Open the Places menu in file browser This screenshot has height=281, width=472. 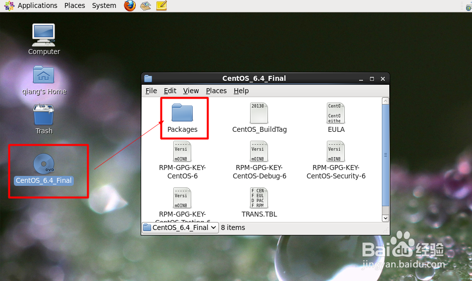coord(216,91)
